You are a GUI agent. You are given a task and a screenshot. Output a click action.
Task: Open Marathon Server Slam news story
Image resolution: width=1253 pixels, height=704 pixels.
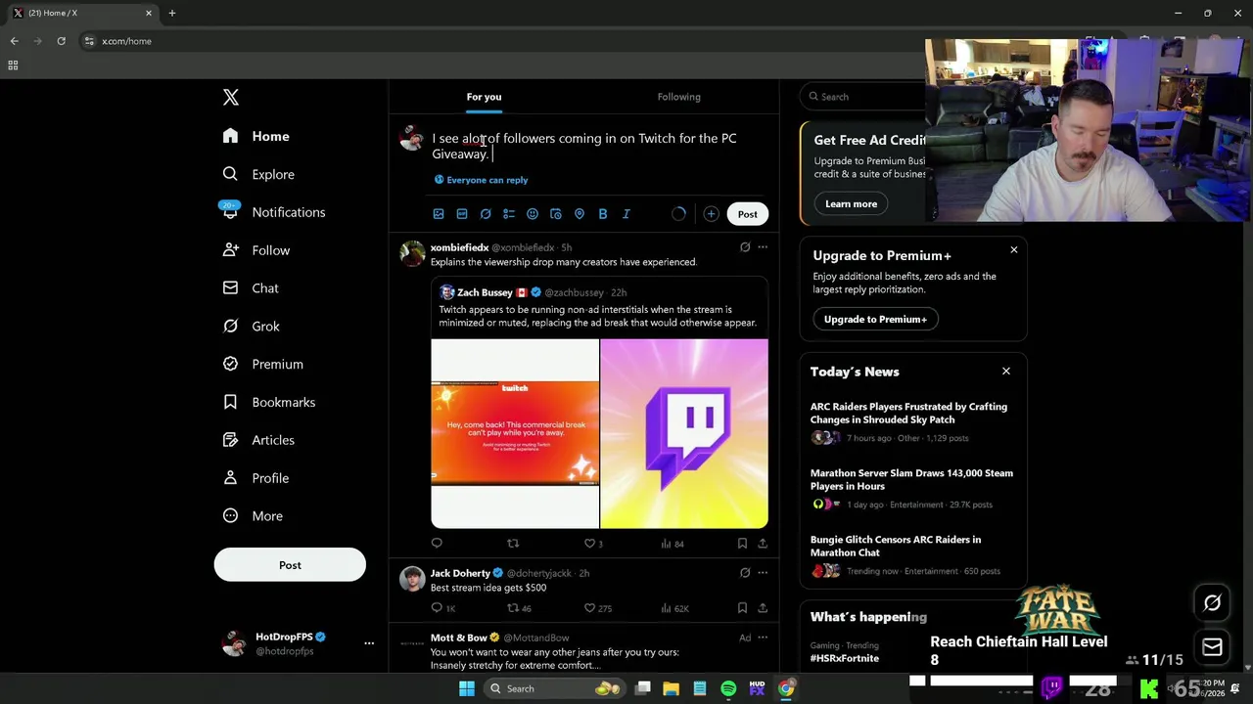point(911,489)
